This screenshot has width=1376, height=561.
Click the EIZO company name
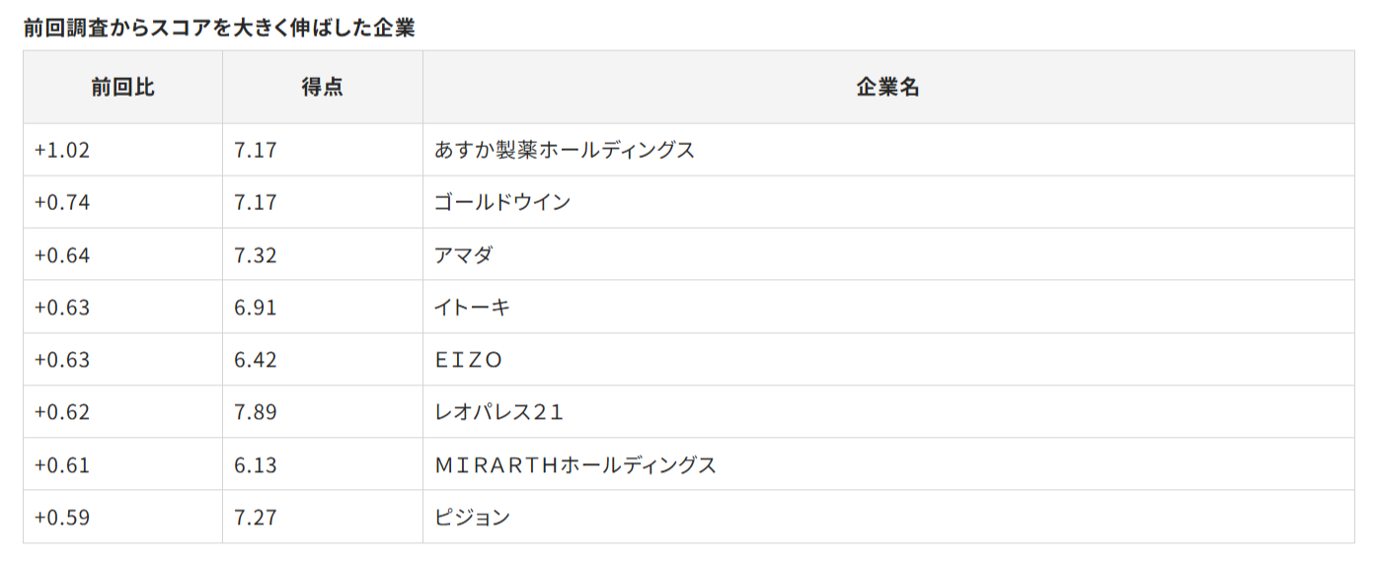(469, 360)
